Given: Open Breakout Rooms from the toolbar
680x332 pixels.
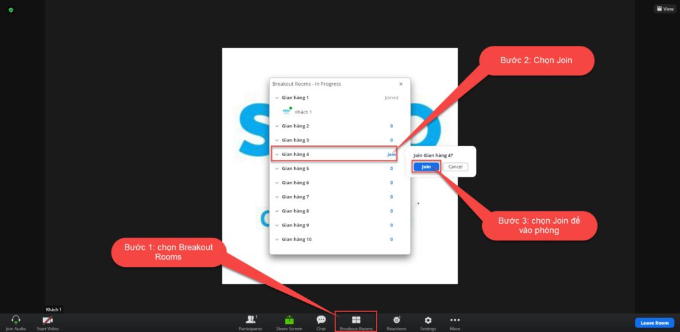Looking at the screenshot, I should click(356, 320).
